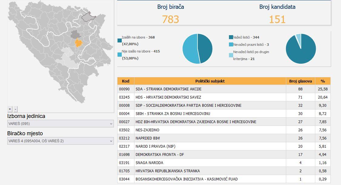Click the dark teal Izašlih na izbore legend swatch
Image resolution: width=341 pixels, height=185 pixels.
click(119, 41)
